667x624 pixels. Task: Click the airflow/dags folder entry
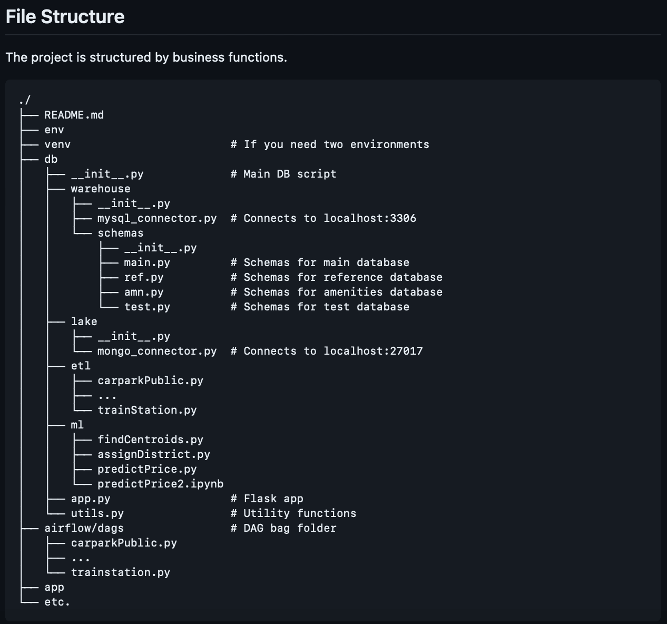(x=84, y=528)
